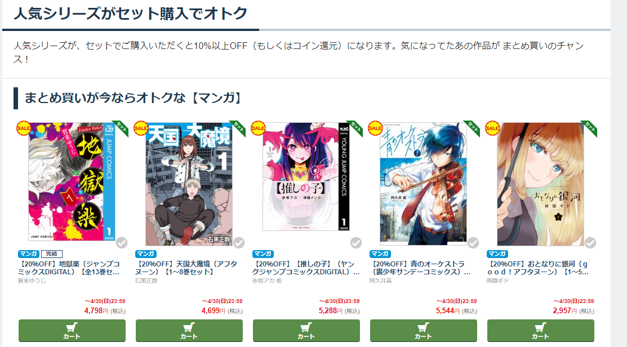Toggle checkmark on 推しの子 cover

[356, 243]
